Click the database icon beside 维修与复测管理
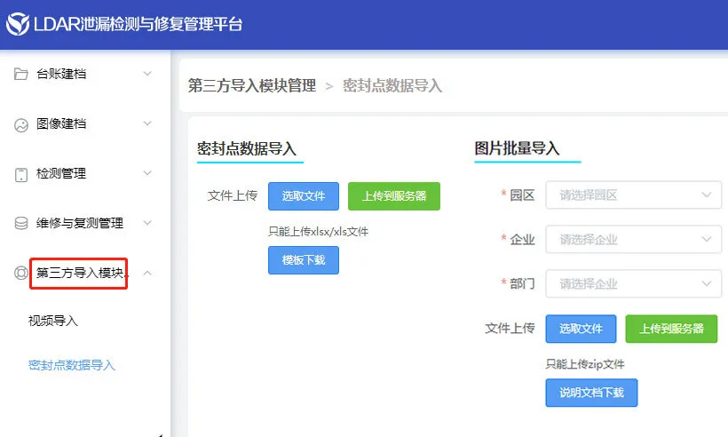 click(21, 224)
